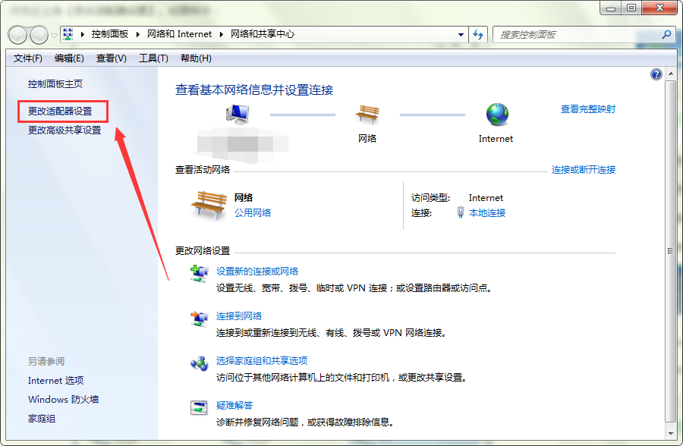Click the refresh button beside address bar
Screen dimensions: 683x446
[x=478, y=34]
